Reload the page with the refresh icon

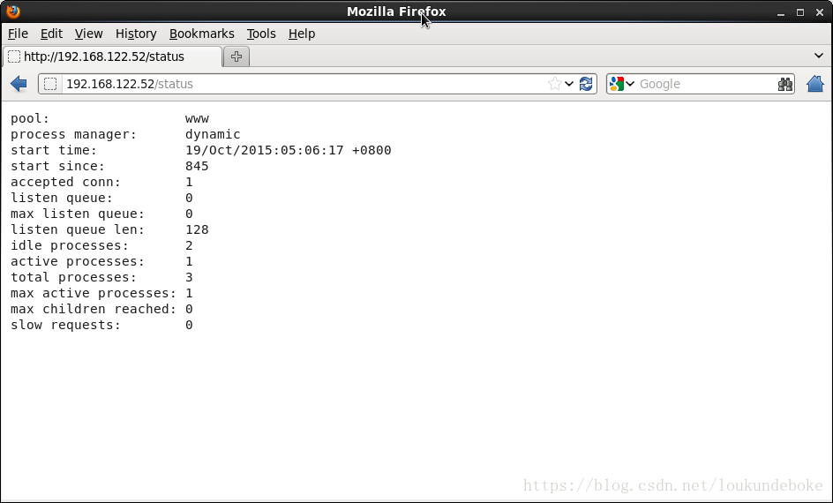click(x=586, y=84)
